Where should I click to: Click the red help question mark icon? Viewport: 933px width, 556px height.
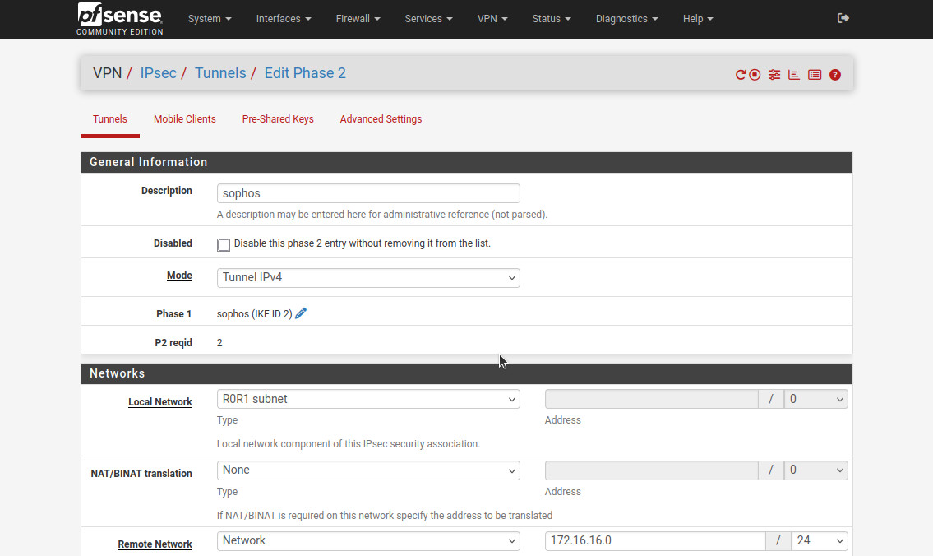click(x=835, y=75)
